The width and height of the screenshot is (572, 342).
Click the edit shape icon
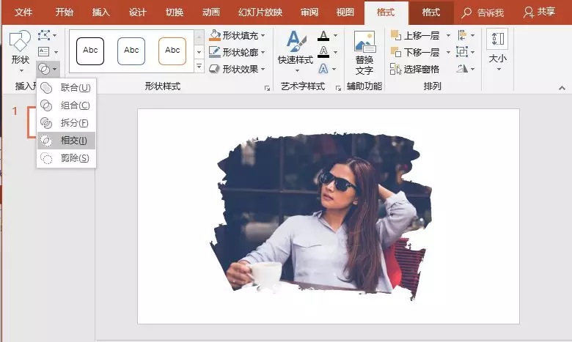(44, 35)
